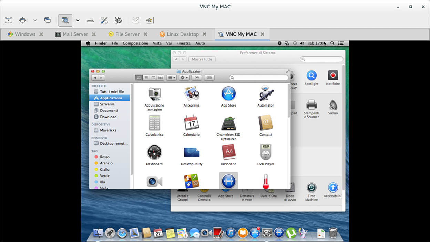Select Documenti in Finder sidebar

pyautogui.click(x=109, y=111)
